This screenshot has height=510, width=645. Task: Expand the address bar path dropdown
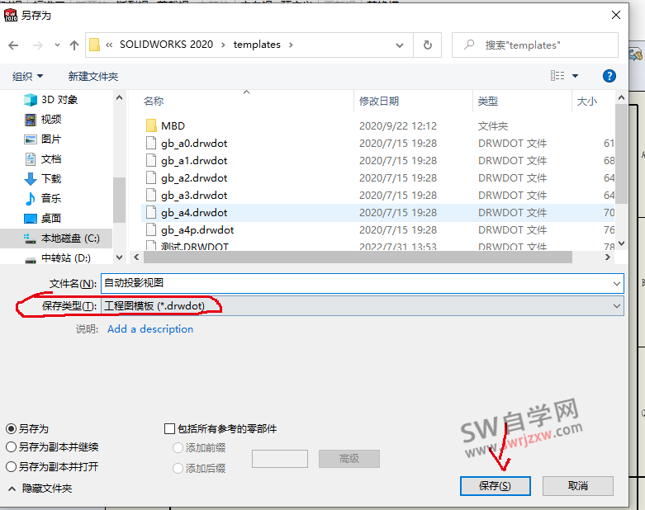coord(400,45)
